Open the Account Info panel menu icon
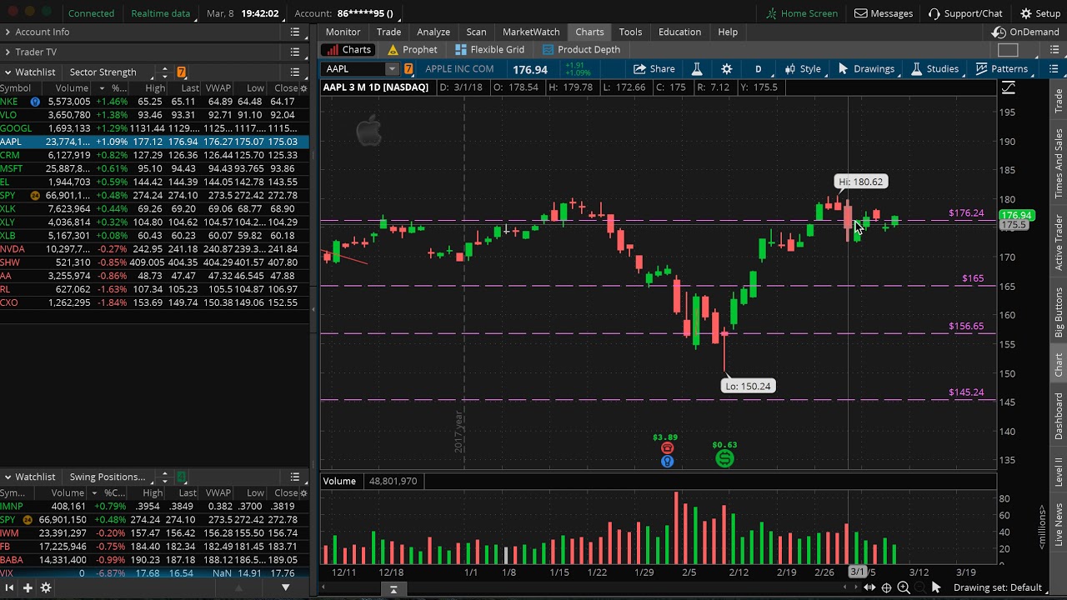The height and width of the screenshot is (600, 1067). pyautogui.click(x=295, y=32)
